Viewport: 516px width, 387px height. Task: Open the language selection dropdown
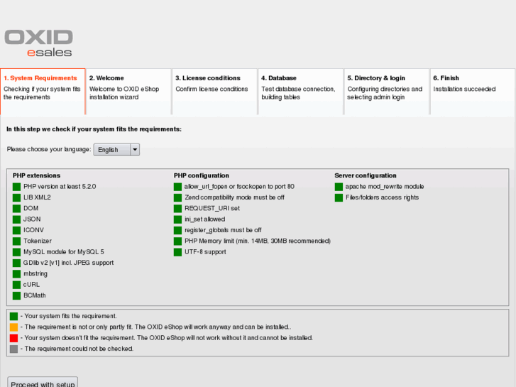pos(112,150)
